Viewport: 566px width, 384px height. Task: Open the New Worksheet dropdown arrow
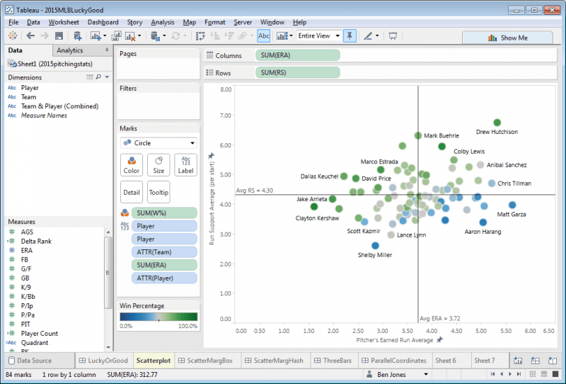coord(105,36)
